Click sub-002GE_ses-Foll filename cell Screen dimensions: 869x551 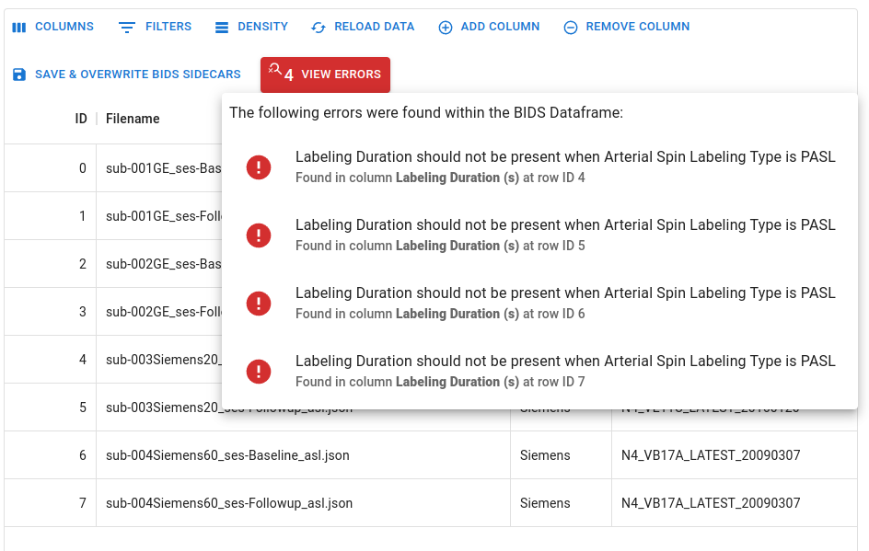pyautogui.click(x=159, y=312)
